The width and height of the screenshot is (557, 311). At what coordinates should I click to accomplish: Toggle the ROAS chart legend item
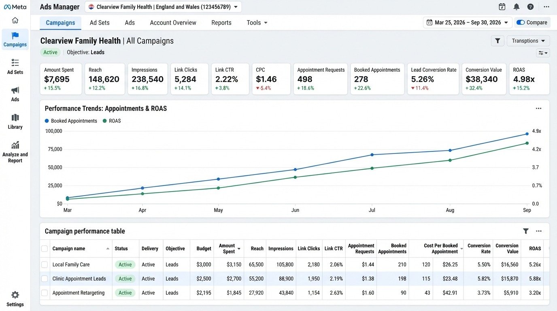(112, 121)
